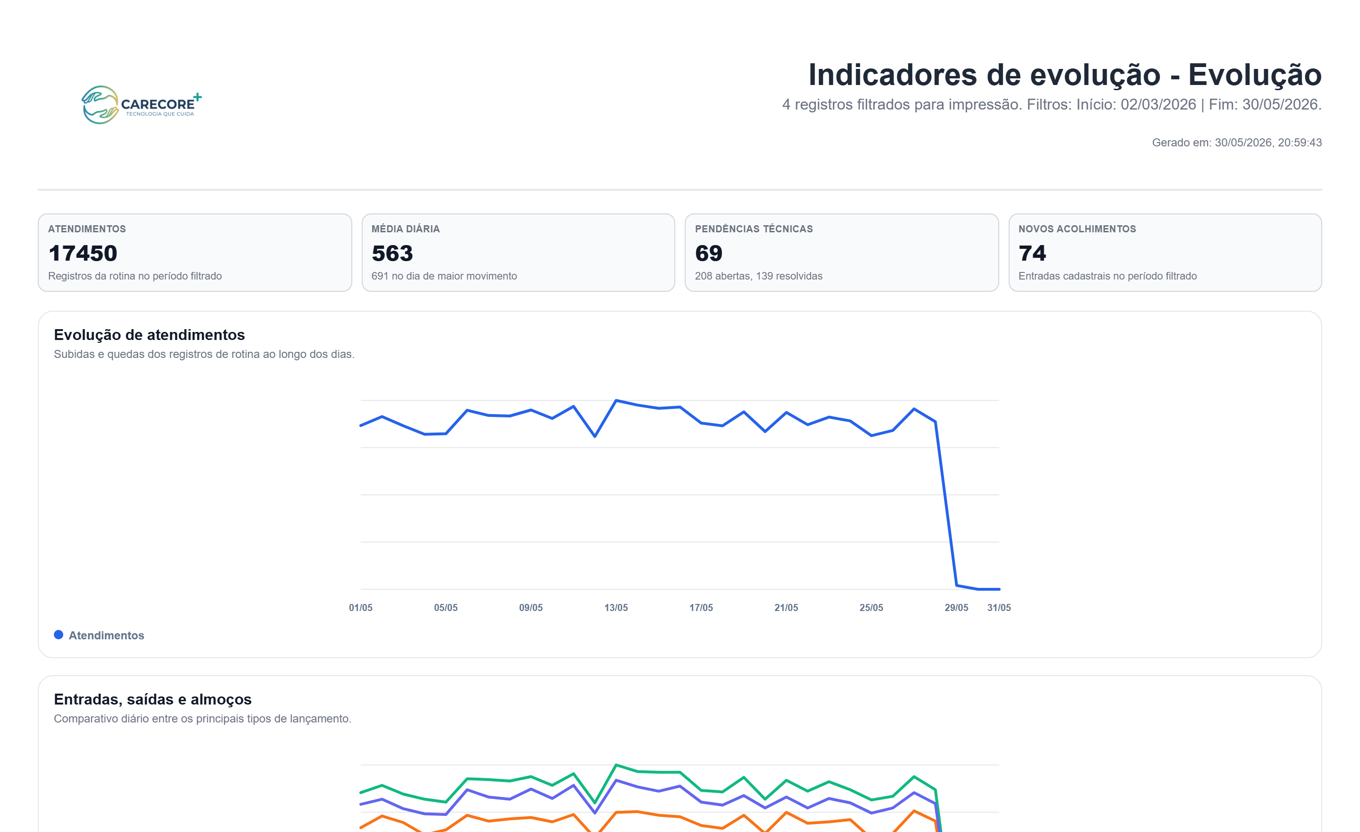This screenshot has width=1360, height=832.
Task: Click the 01/05 axis label
Action: tap(360, 608)
